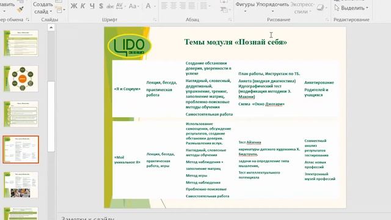Viewport: 391px width, 220px height.
Task: Open the Шрифт group dialog launcher
Action: tap(155, 20)
